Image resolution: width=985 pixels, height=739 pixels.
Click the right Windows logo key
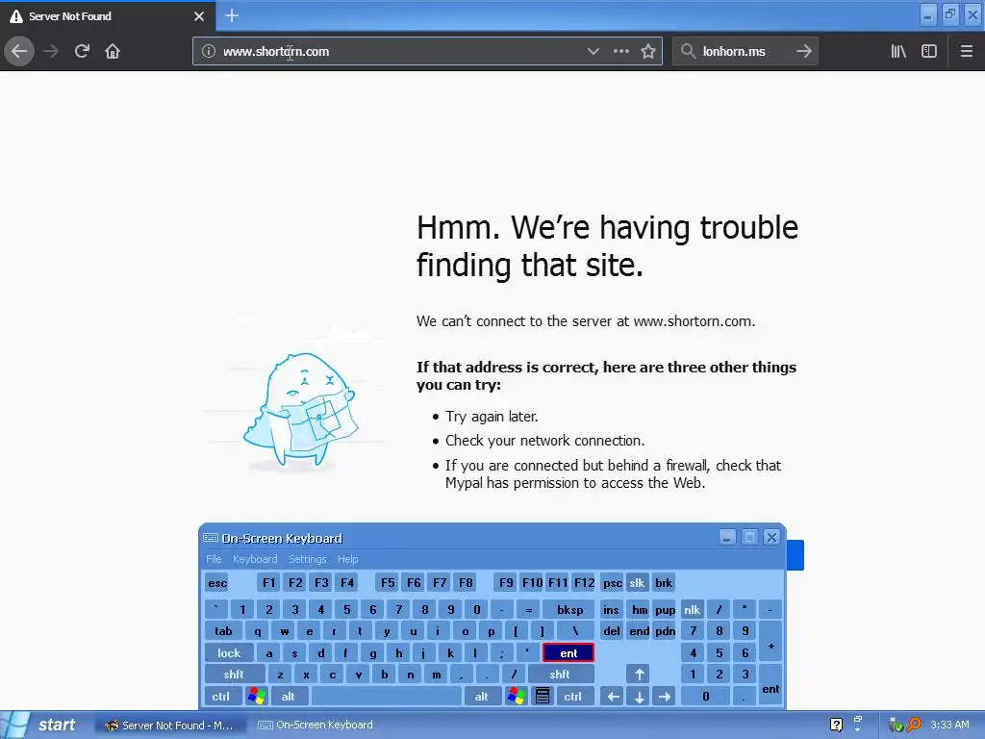point(517,697)
